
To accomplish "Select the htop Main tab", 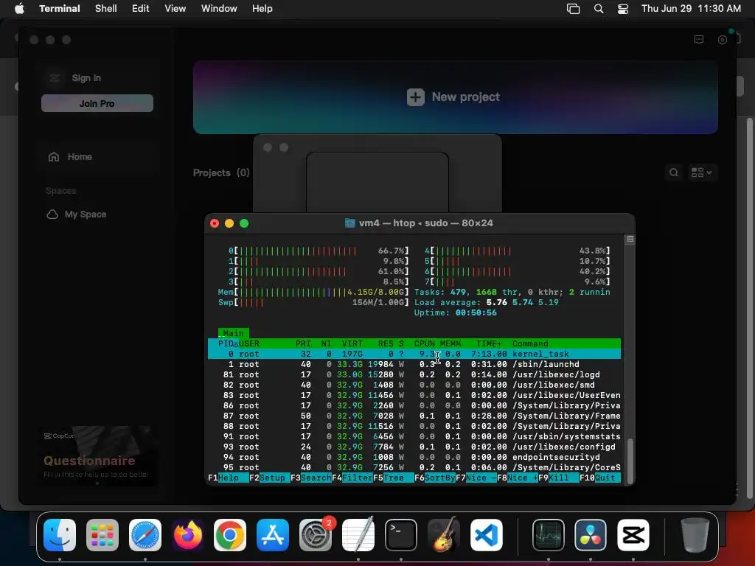I will pos(234,333).
